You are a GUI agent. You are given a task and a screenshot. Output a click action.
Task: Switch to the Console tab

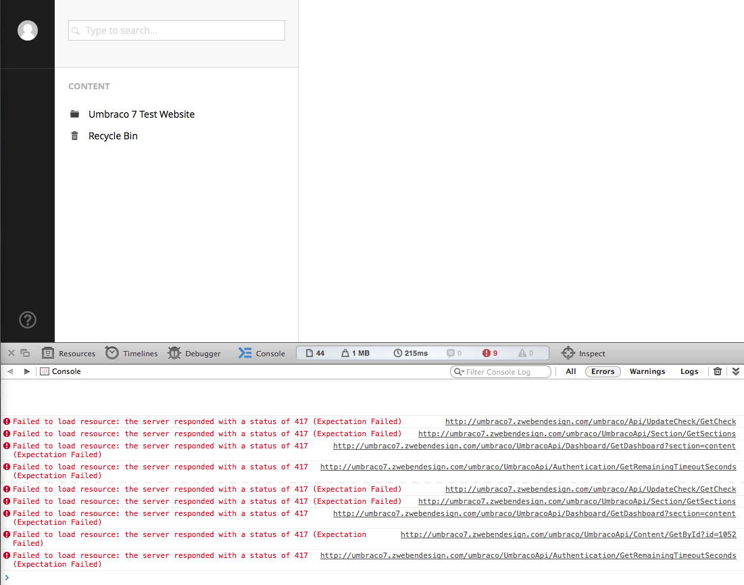[x=262, y=353]
